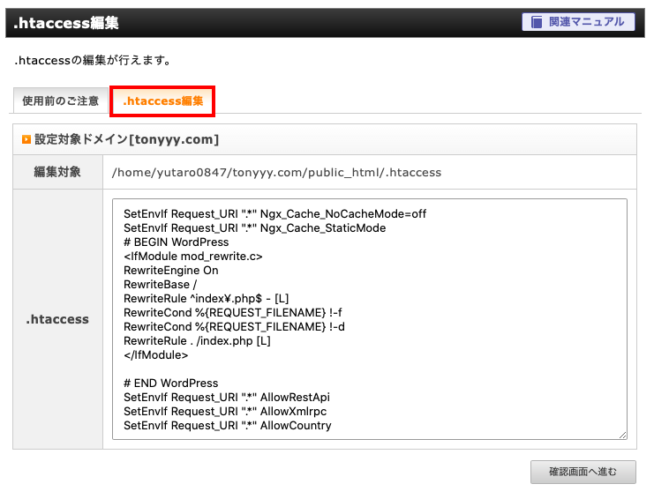The image size is (654, 499).
Task: Click the .htaccess編集 page title header
Action: (x=66, y=23)
